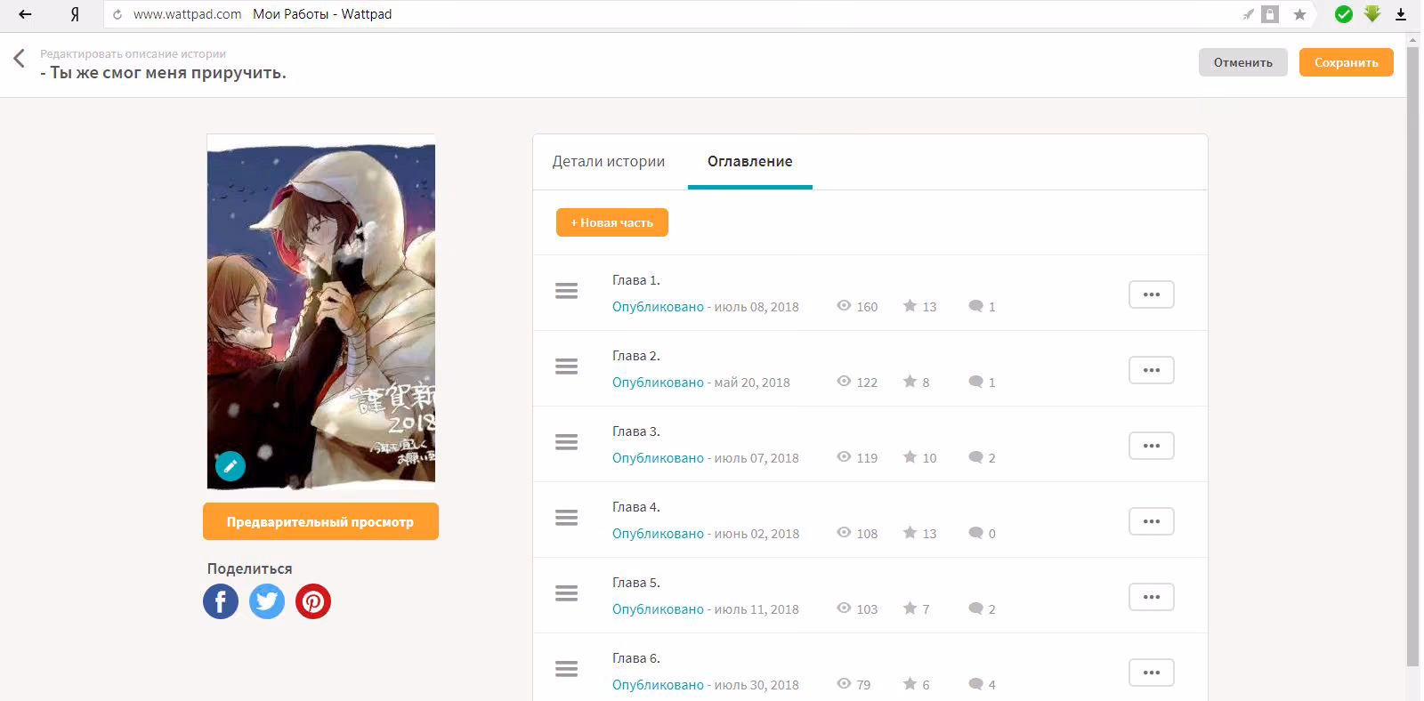Share the story on Pinterest
The width and height of the screenshot is (1424, 701).
(x=313, y=601)
